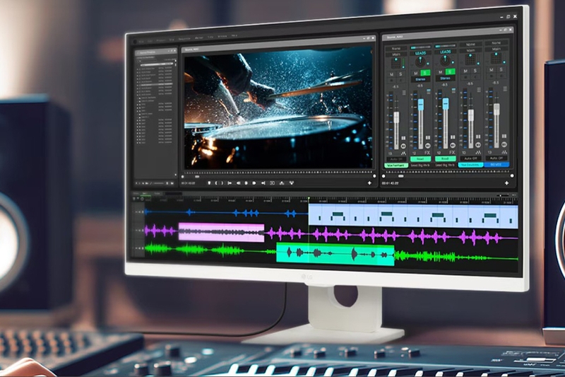The width and height of the screenshot is (565, 377).
Task: Click Auto Off button on Vox Formant channel
Action: coord(396,159)
